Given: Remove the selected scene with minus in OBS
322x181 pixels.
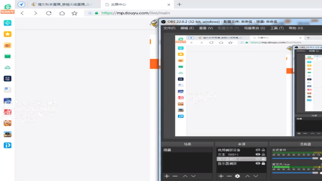Looking at the screenshot, I should tap(175, 176).
